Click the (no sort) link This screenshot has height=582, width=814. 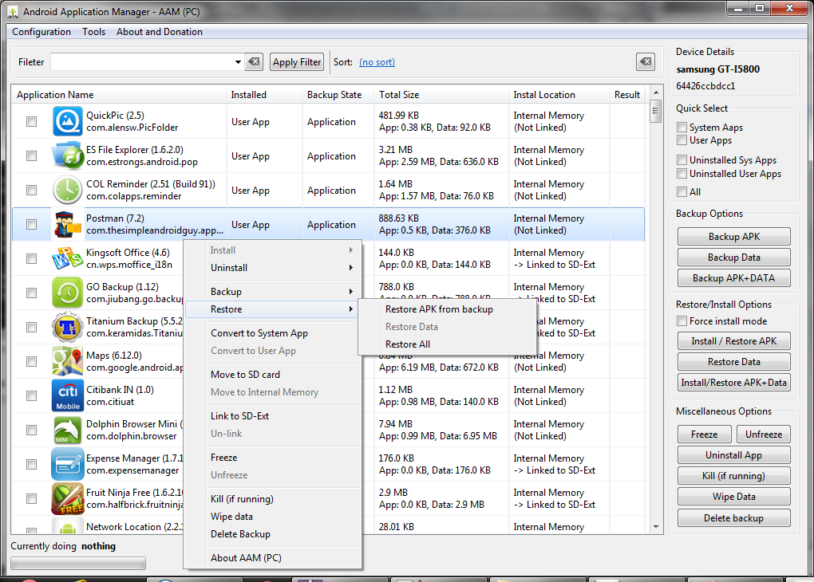tap(377, 62)
